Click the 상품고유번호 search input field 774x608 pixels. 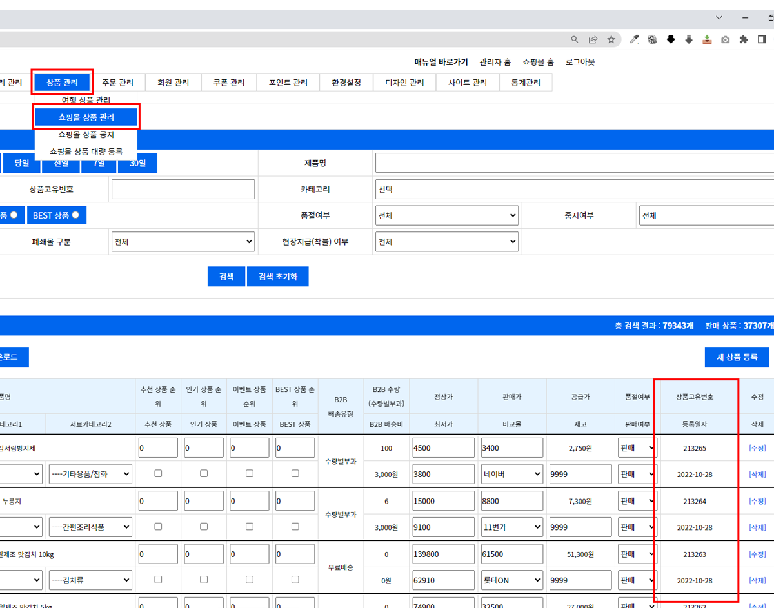point(183,189)
